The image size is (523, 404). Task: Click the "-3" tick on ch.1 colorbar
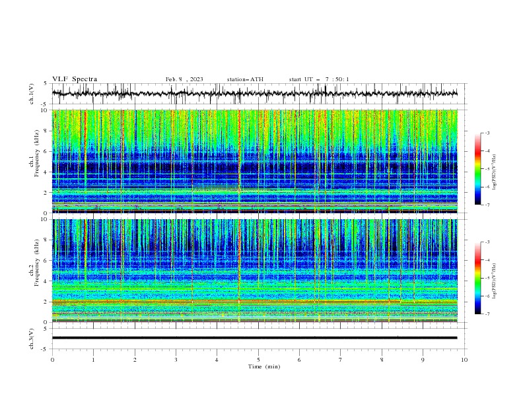pos(487,133)
